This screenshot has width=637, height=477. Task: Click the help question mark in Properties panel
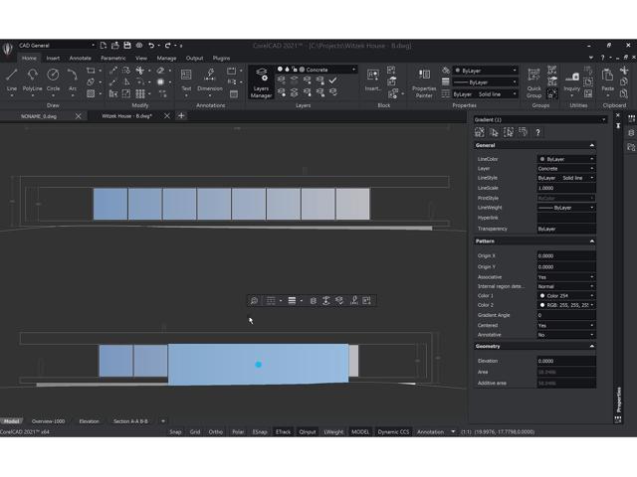pos(537,132)
